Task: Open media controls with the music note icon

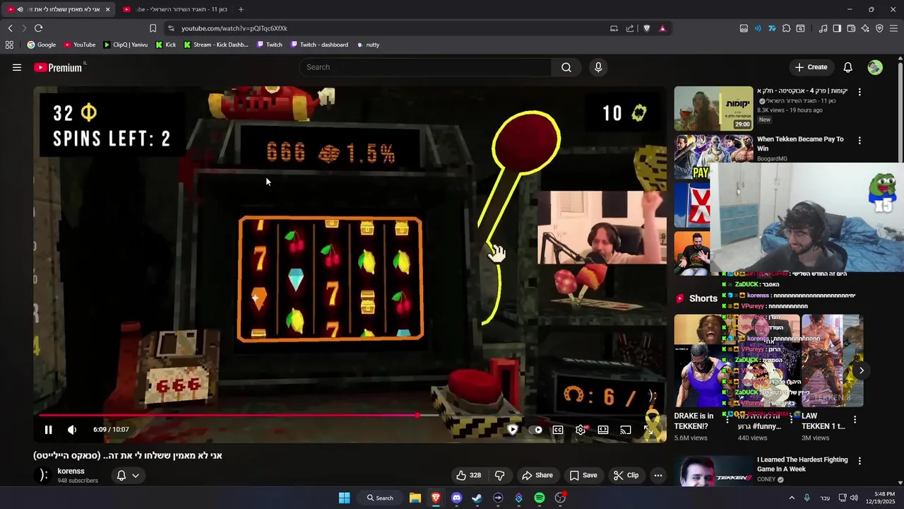Action: [x=823, y=28]
